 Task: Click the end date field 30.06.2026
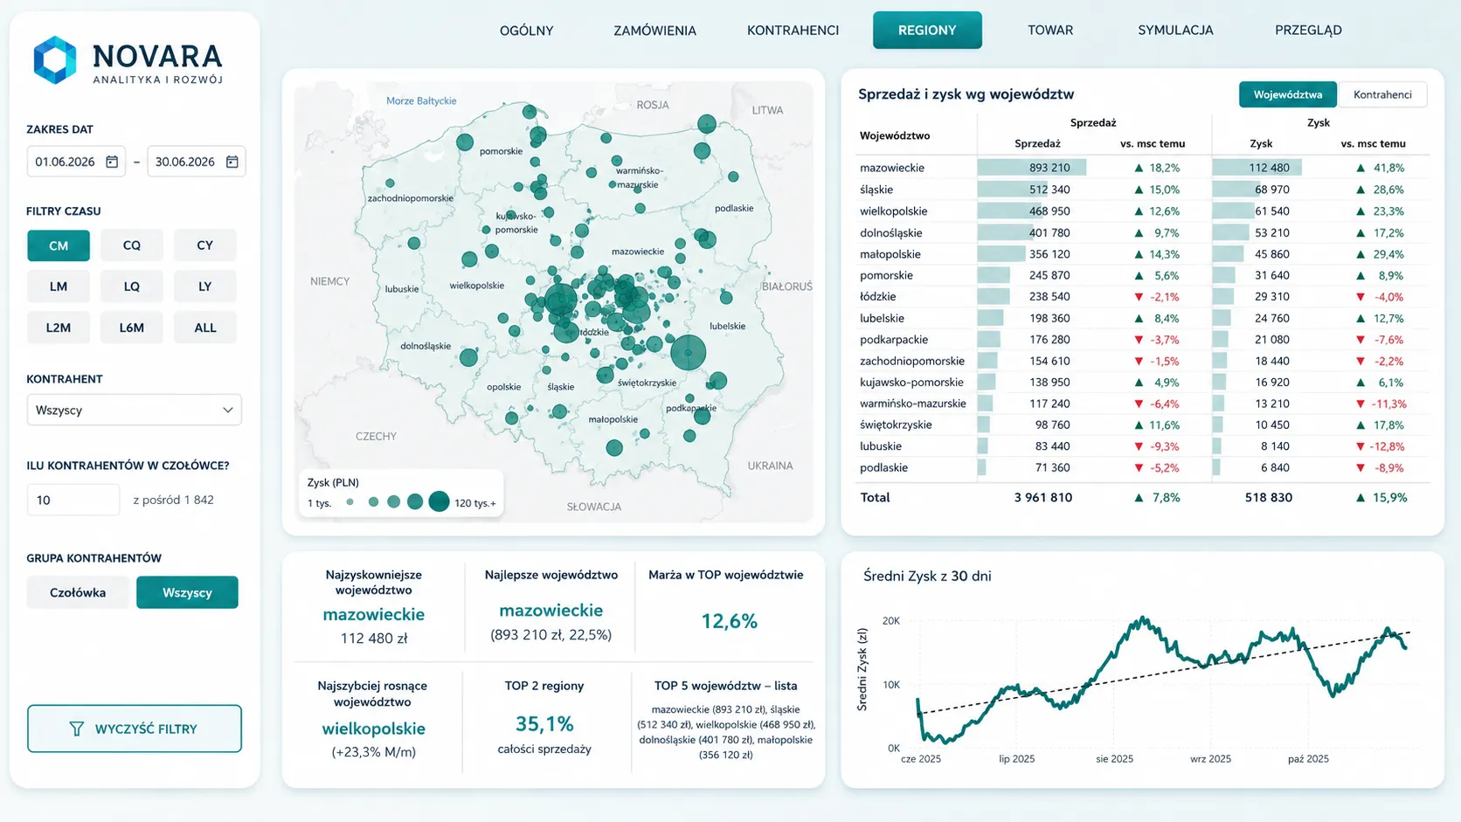click(x=197, y=162)
